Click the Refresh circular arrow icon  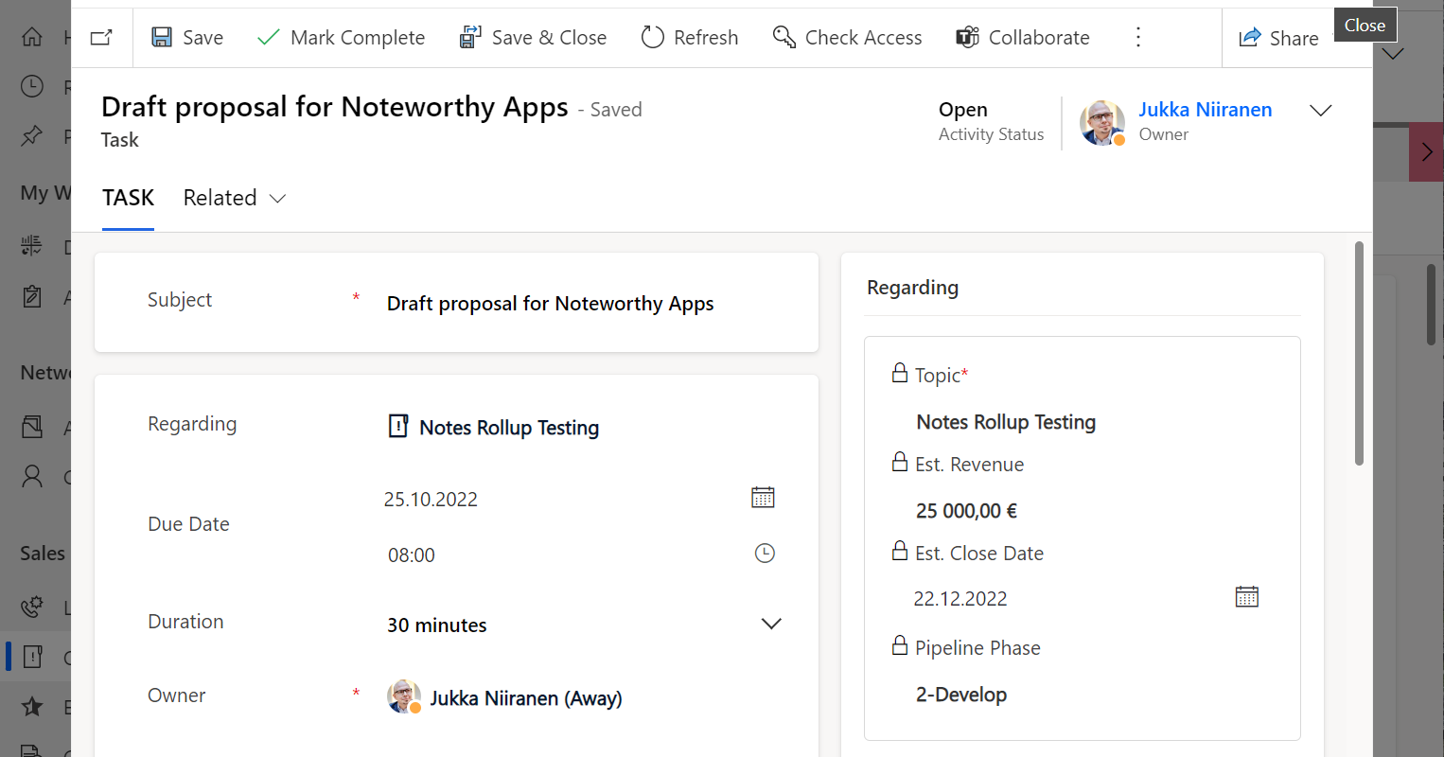point(652,38)
